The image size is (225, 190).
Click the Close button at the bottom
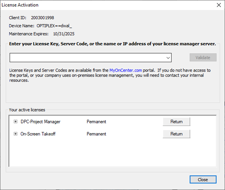click(x=203, y=180)
